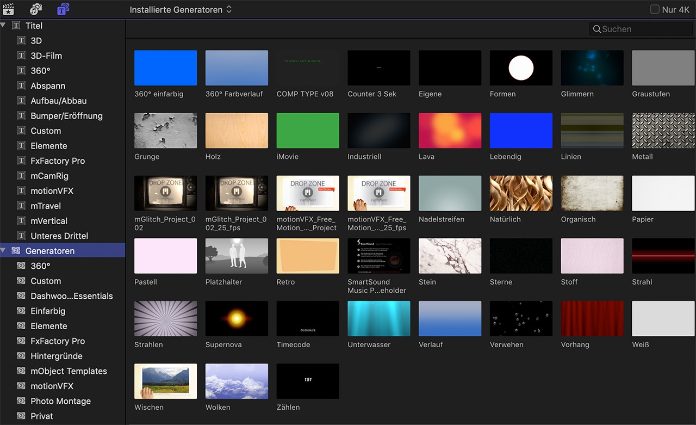Select the Lebendig blue color generator
This screenshot has height=425, width=696.
pos(520,131)
